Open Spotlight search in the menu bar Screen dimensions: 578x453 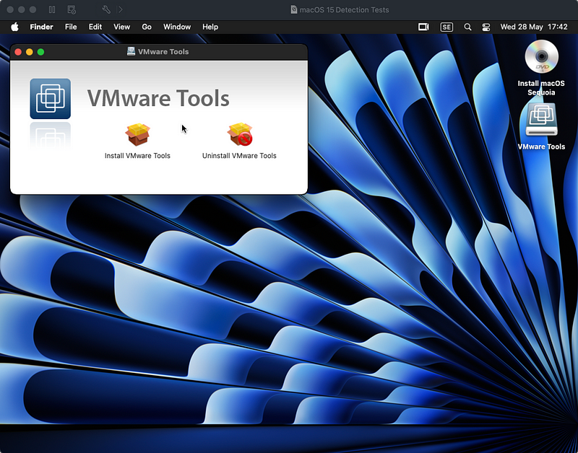point(467,27)
